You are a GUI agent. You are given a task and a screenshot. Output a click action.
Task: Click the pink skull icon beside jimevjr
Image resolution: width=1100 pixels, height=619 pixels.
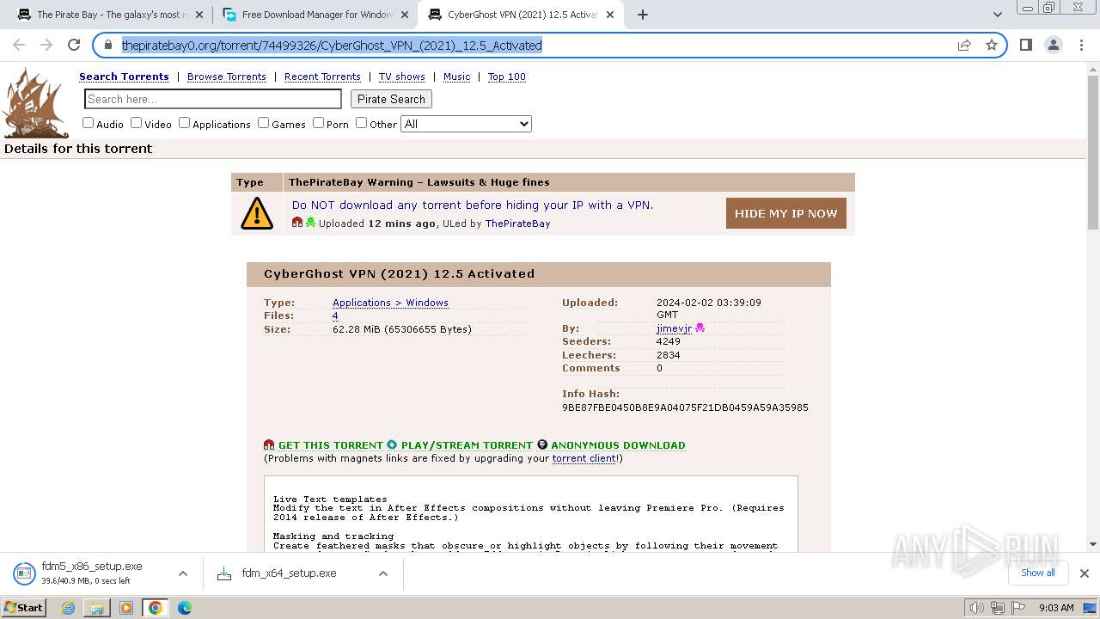700,328
